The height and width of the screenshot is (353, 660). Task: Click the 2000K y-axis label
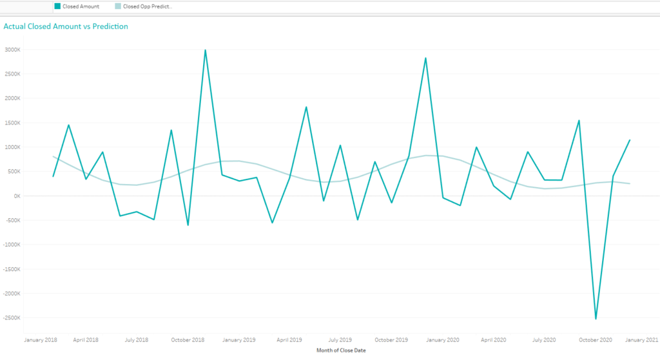click(13, 98)
